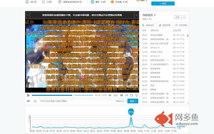
Task: Click the play count icon beside 48.1万
Action: (27, 2)
